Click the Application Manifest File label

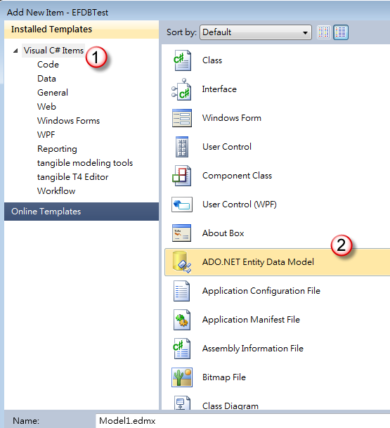251,320
